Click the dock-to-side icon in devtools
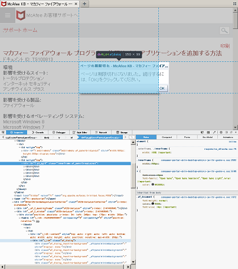This screenshot has width=238, height=269. [x=226, y=132]
